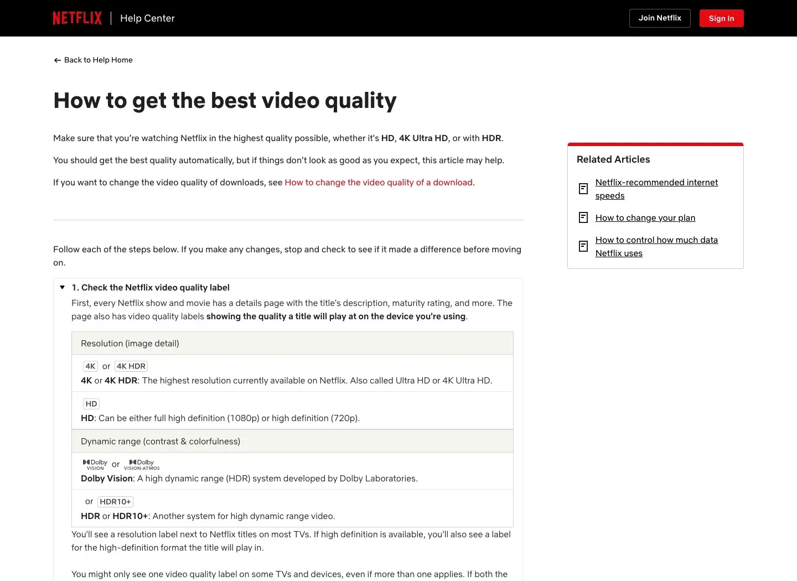797x581 pixels.
Task: Click the 'HDR or HDR10+: Another system' description
Action: (x=208, y=516)
